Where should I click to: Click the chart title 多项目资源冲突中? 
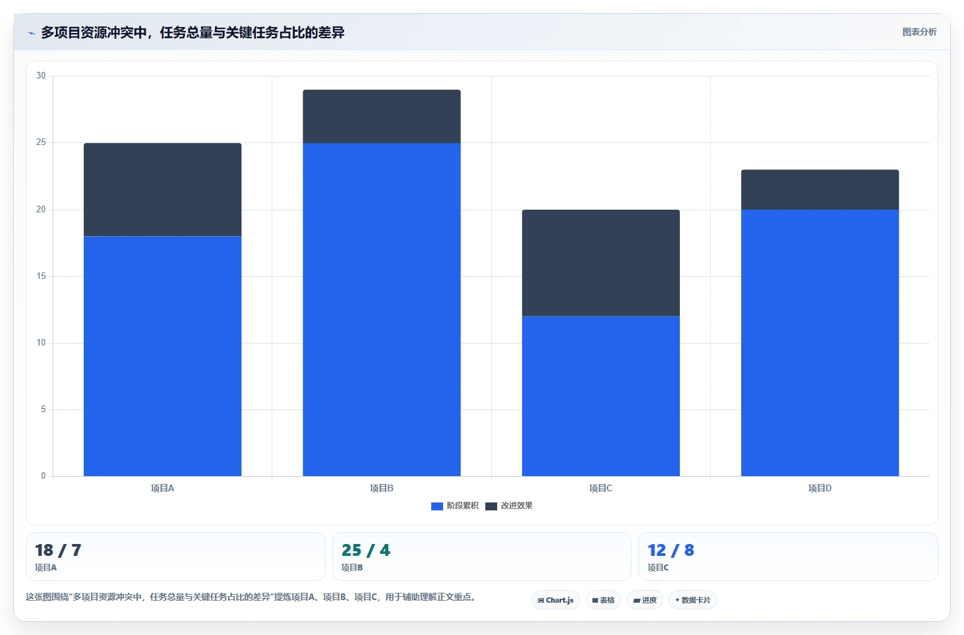[x=193, y=32]
